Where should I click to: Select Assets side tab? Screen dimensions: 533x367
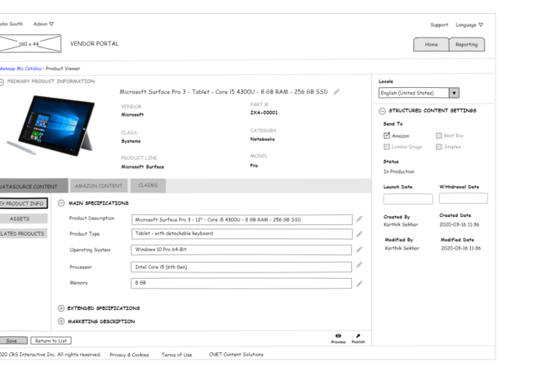[x=23, y=219]
